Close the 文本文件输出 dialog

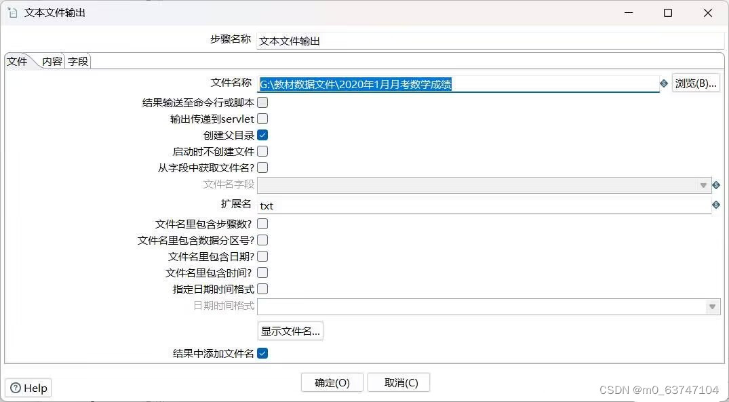(x=707, y=13)
